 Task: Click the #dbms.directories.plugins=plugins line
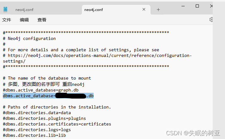(x=44, y=118)
